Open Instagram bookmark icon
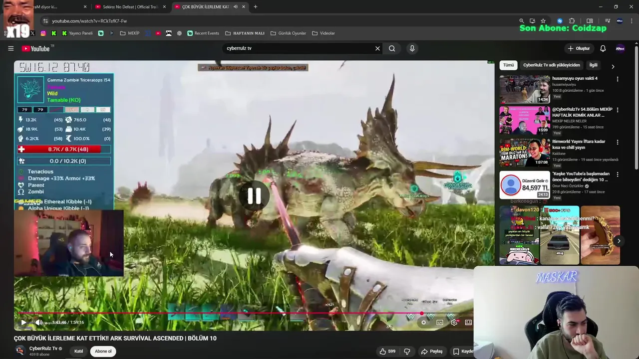639x359 pixels. [x=43, y=33]
